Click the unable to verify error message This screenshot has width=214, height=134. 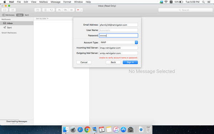coord(118,58)
